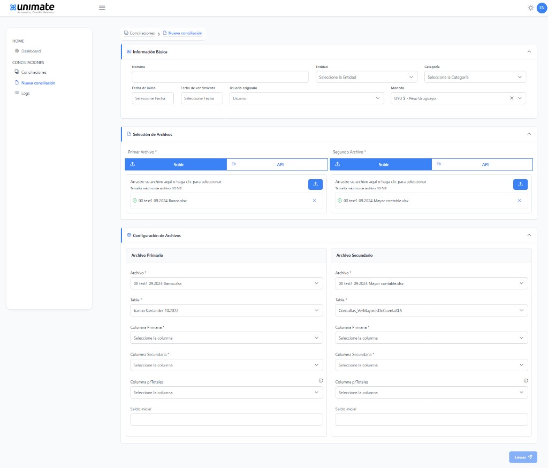Screen dimensions: 548x468
Task: Click the upload icon button for Primer Archivo
Action: pos(315,185)
